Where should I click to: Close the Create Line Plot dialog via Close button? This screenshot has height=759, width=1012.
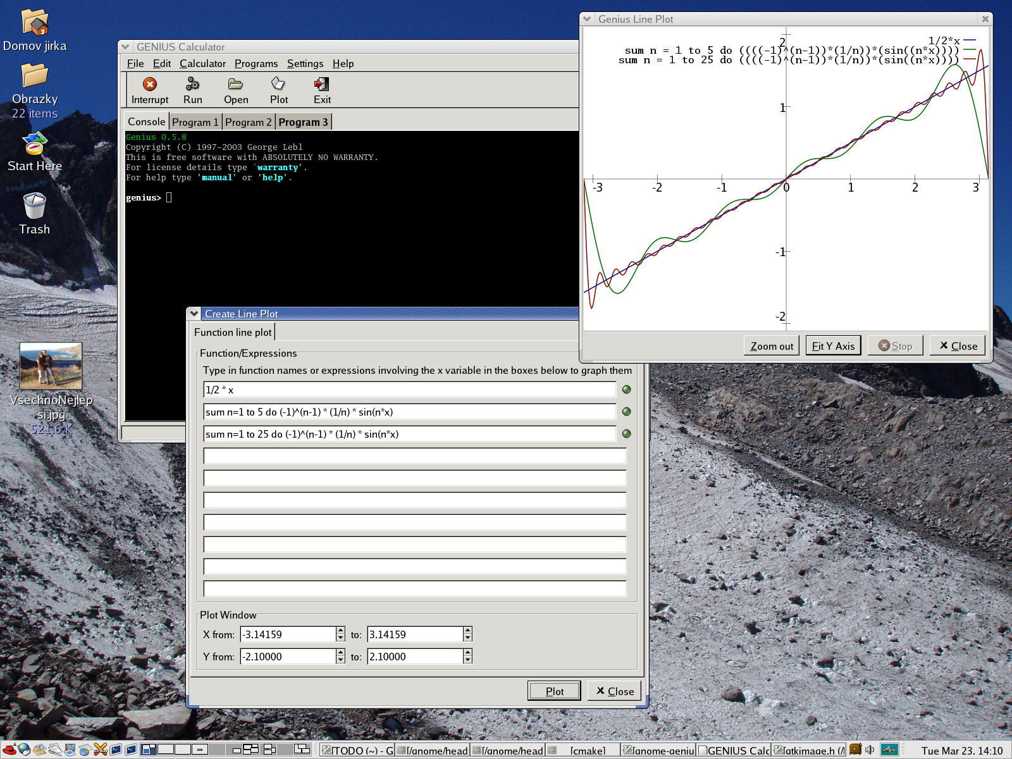tap(615, 691)
